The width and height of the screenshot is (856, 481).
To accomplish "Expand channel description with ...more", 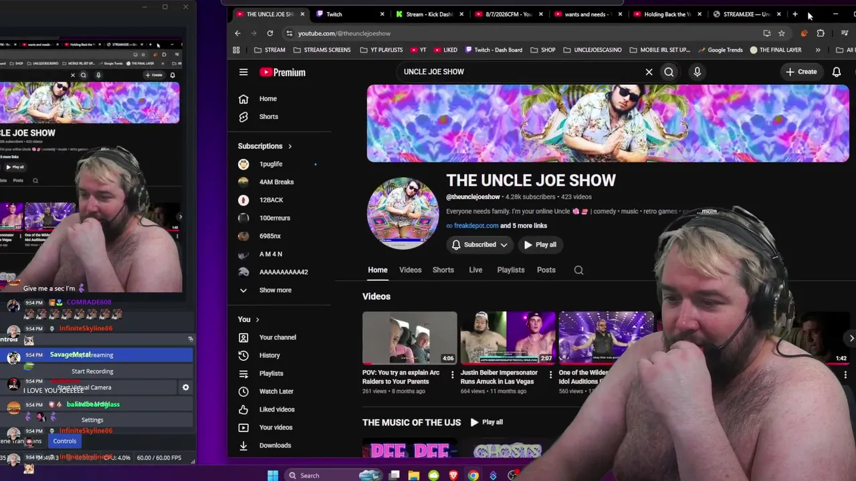I will (707, 212).
